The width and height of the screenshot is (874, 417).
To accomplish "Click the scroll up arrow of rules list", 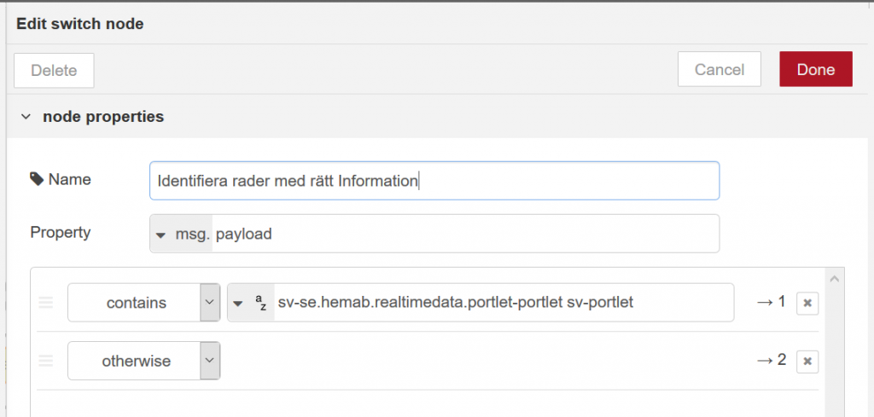I will [x=834, y=278].
